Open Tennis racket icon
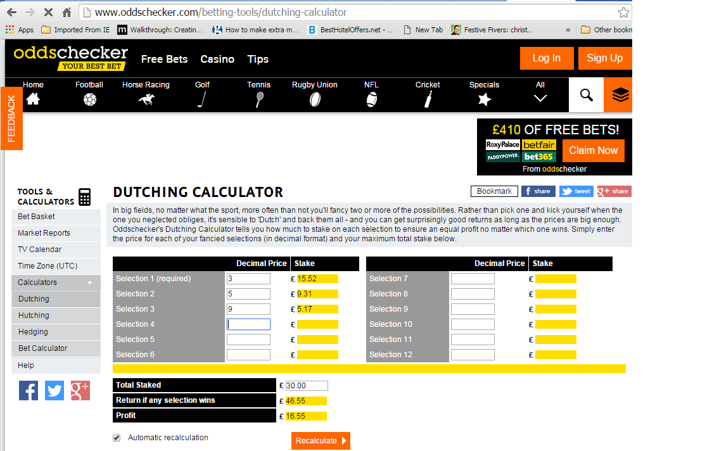719x451 pixels. coord(259,99)
